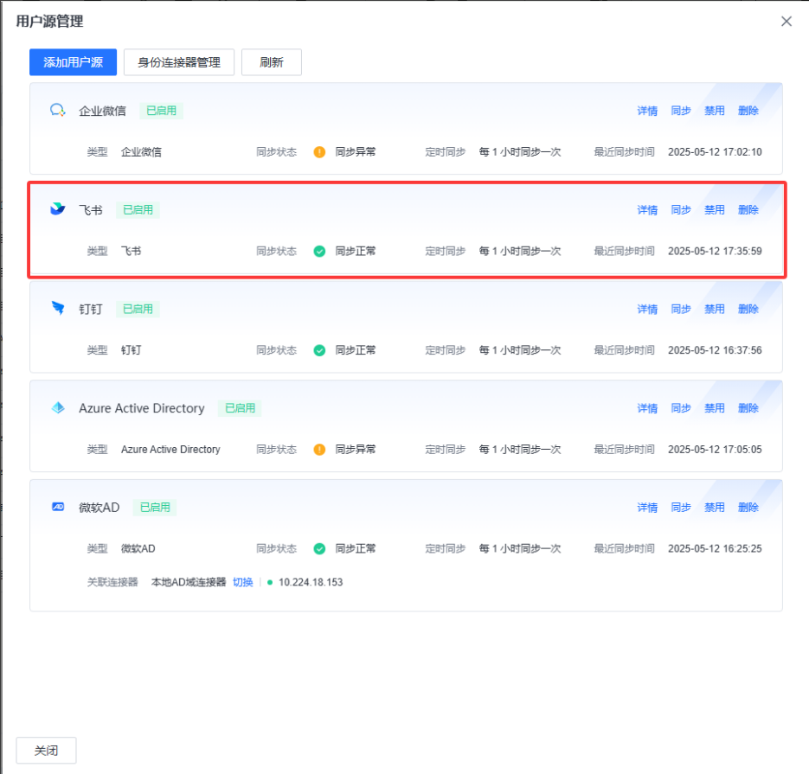The image size is (809, 774).
Task: Delete the Azure Active Directory source via 删除
Action: click(x=748, y=408)
